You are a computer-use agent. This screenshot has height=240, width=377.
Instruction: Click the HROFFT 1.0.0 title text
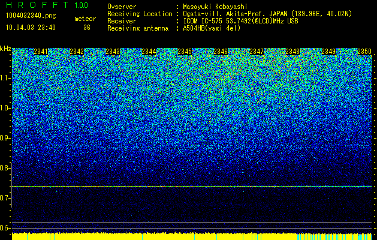[x=47, y=5]
